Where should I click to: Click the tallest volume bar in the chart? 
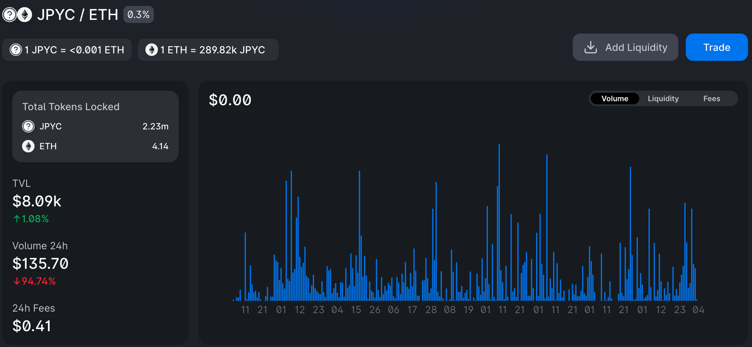(x=499, y=222)
